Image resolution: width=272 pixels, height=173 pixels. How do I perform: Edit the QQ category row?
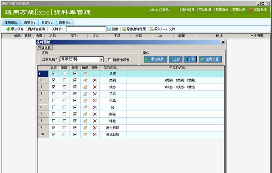[85, 107]
